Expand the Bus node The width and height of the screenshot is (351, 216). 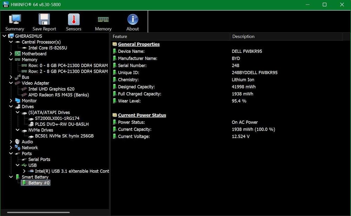[x=11, y=77]
